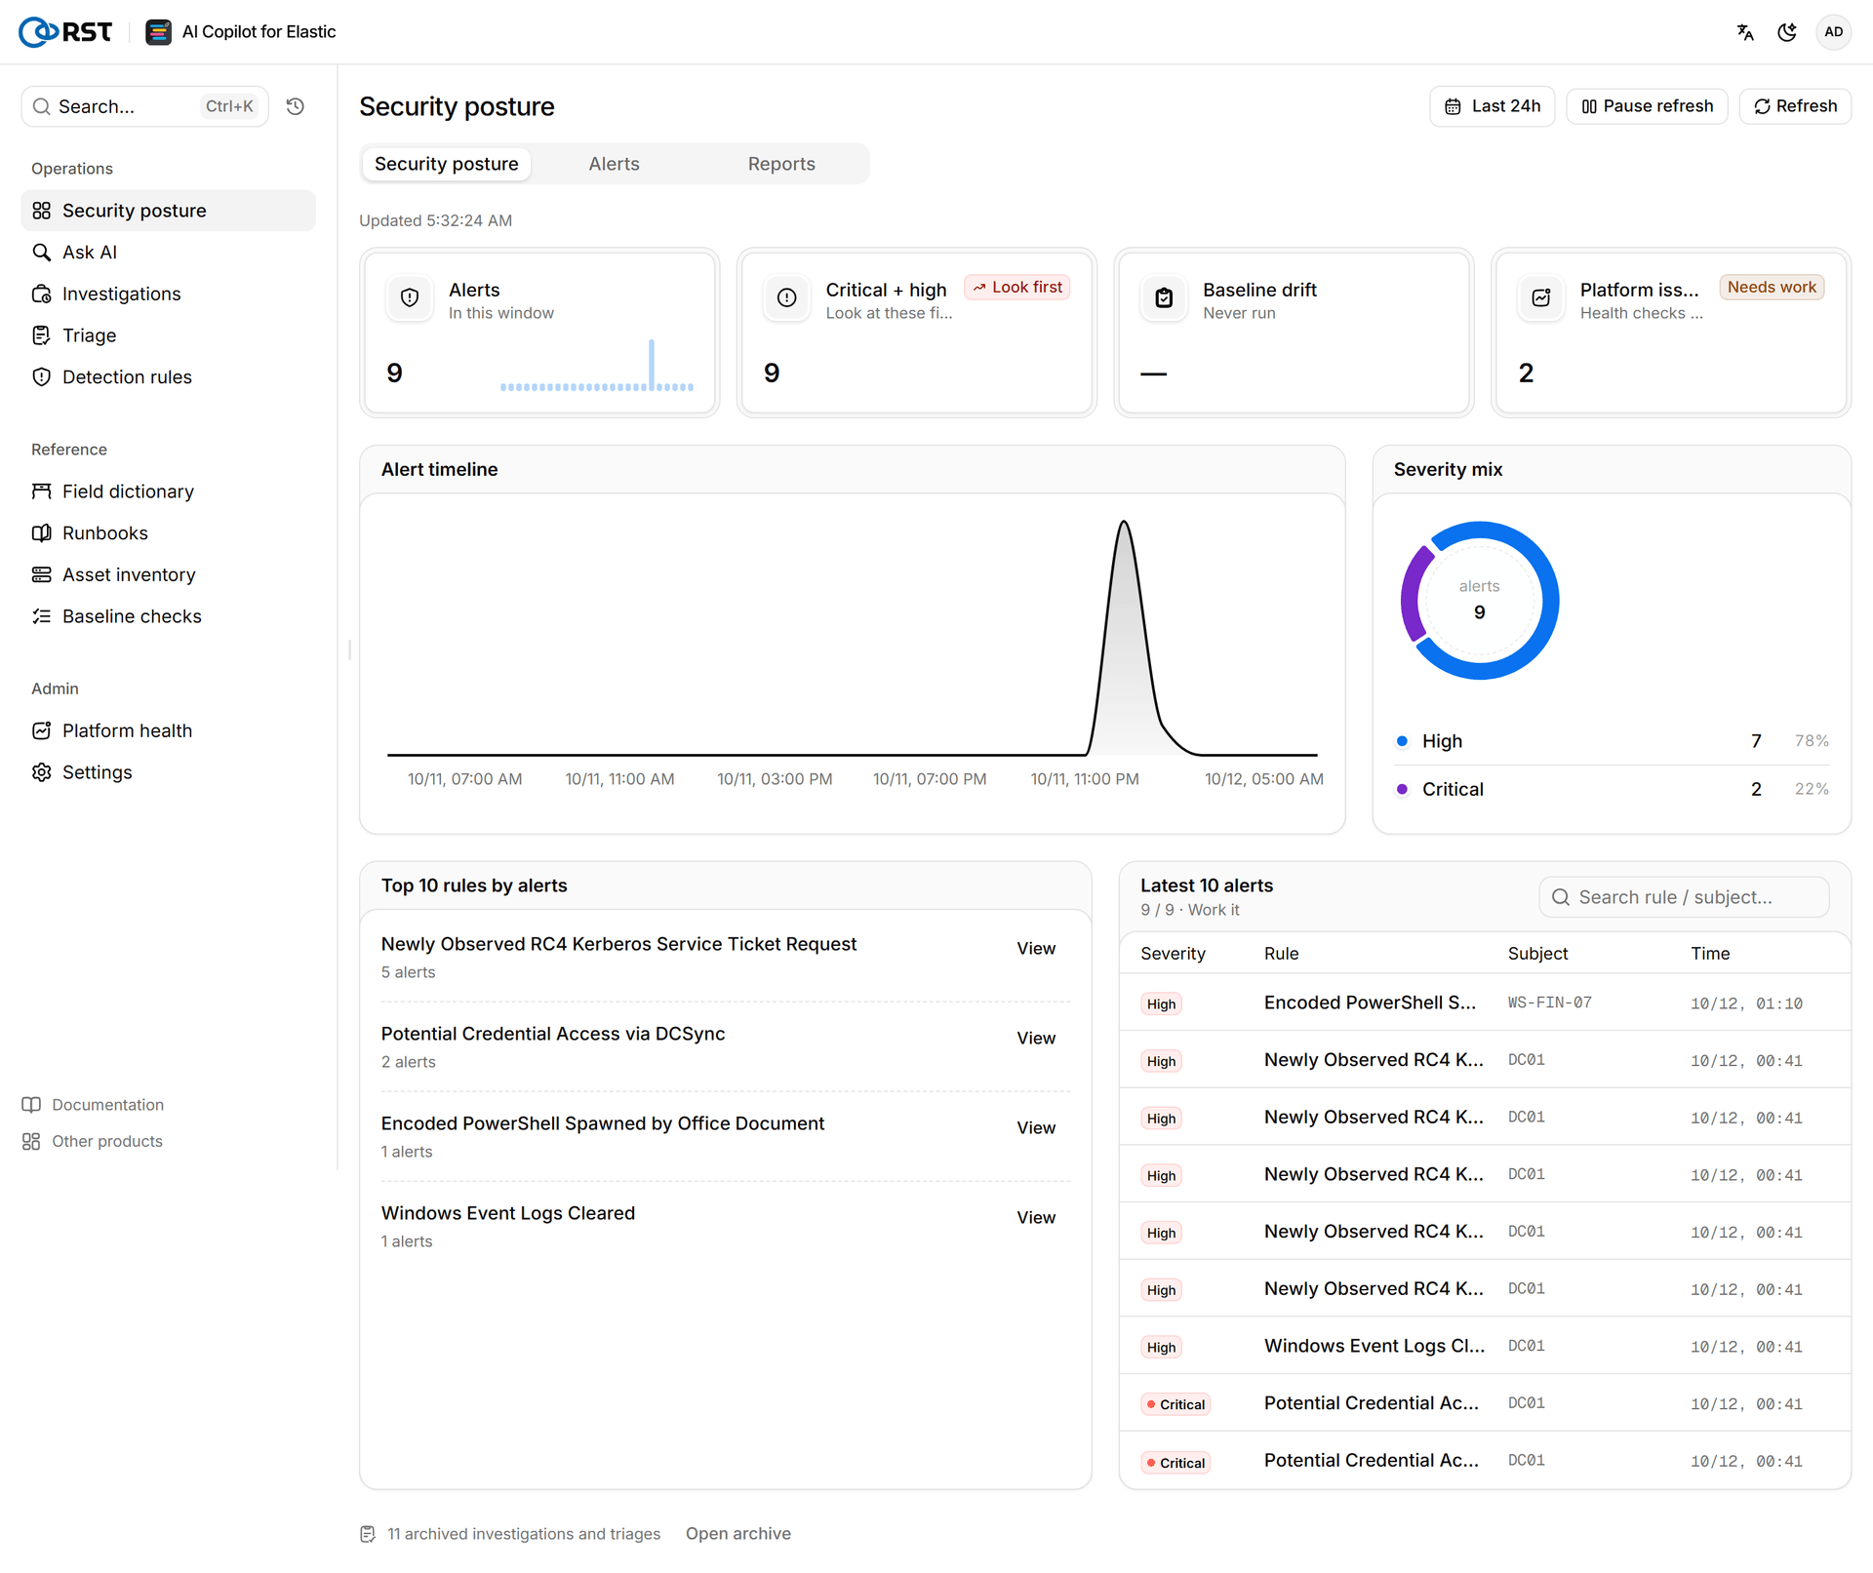View the RC4 Kerberos Service Ticket rule

[x=1036, y=949]
